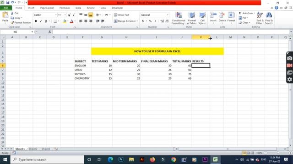This screenshot has height=164, width=293.
Task: Switch to the Formulas ribbon tab
Action: point(65,8)
